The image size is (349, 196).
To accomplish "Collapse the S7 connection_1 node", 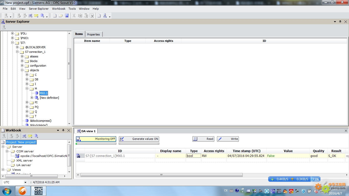I will 17,52.
